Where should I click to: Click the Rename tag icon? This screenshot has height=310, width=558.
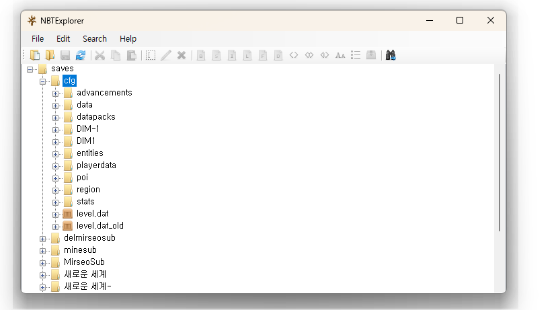(x=151, y=55)
